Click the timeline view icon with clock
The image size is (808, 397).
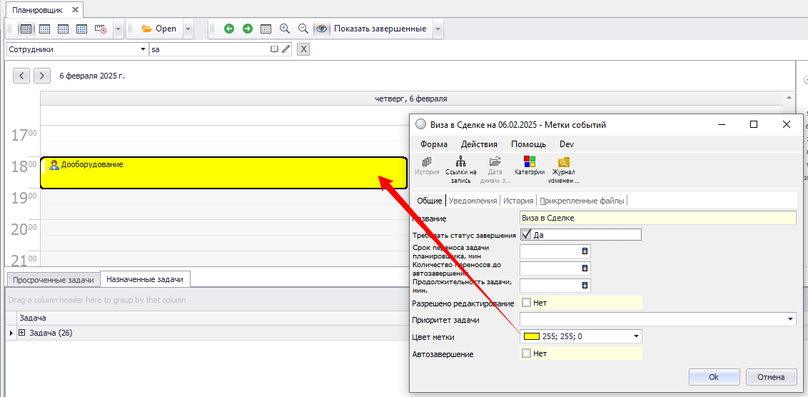tap(100, 29)
